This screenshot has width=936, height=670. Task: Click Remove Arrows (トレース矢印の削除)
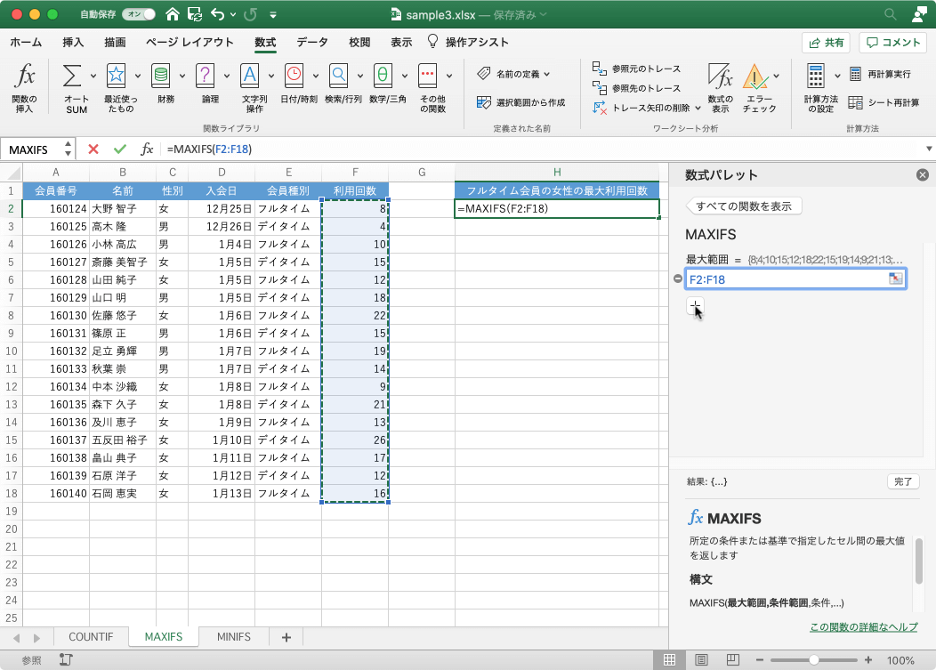coord(641,108)
